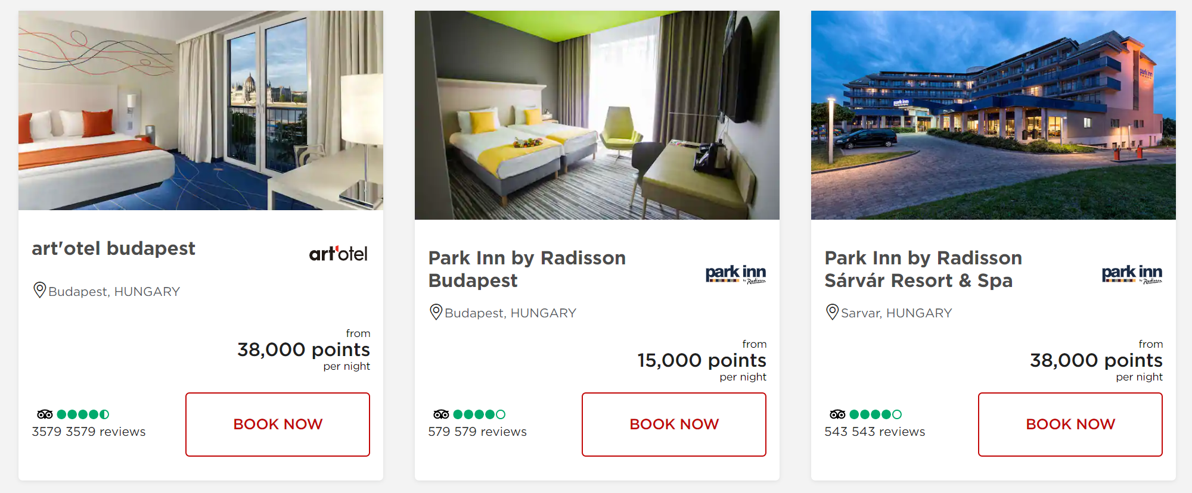1192x493 pixels.
Task: Book the Park Inn by Radisson Budapest
Action: (x=673, y=424)
